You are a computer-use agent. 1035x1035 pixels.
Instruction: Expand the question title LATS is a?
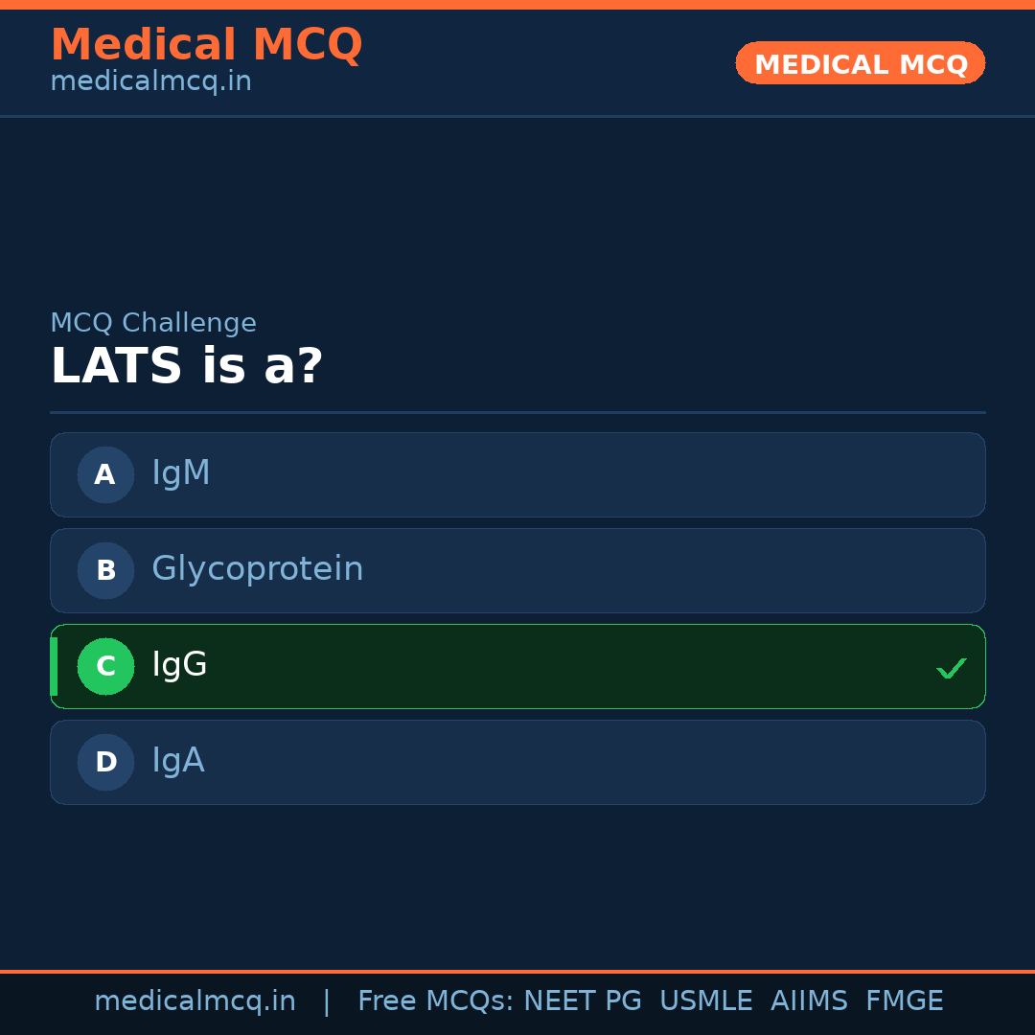(188, 365)
